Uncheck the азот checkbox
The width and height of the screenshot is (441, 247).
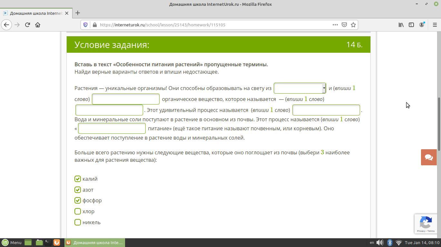(x=78, y=190)
